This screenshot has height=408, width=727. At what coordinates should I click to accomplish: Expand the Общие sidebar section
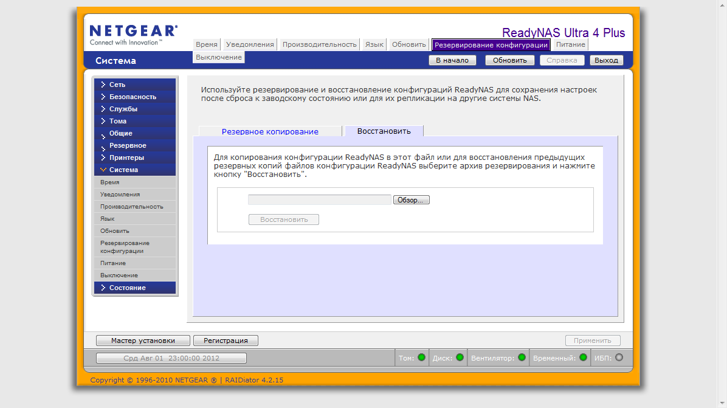pyautogui.click(x=135, y=133)
